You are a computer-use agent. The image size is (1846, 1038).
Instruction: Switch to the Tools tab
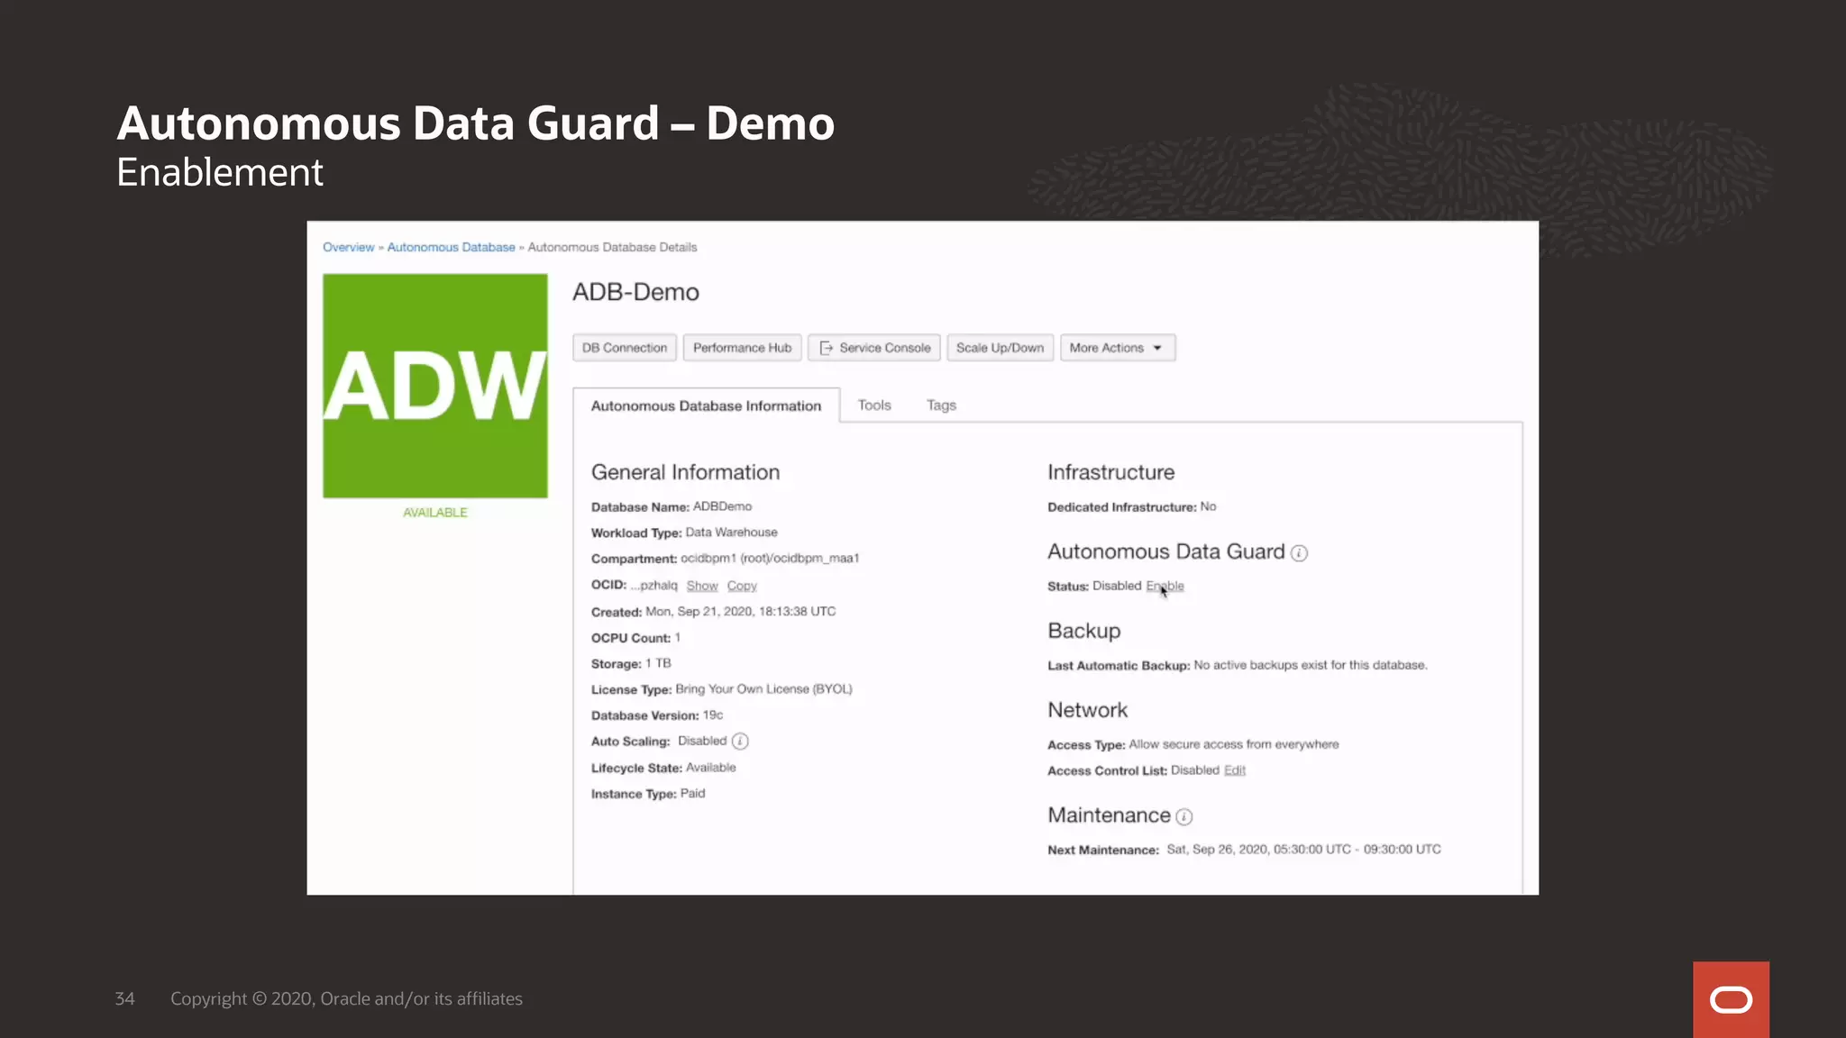click(874, 405)
